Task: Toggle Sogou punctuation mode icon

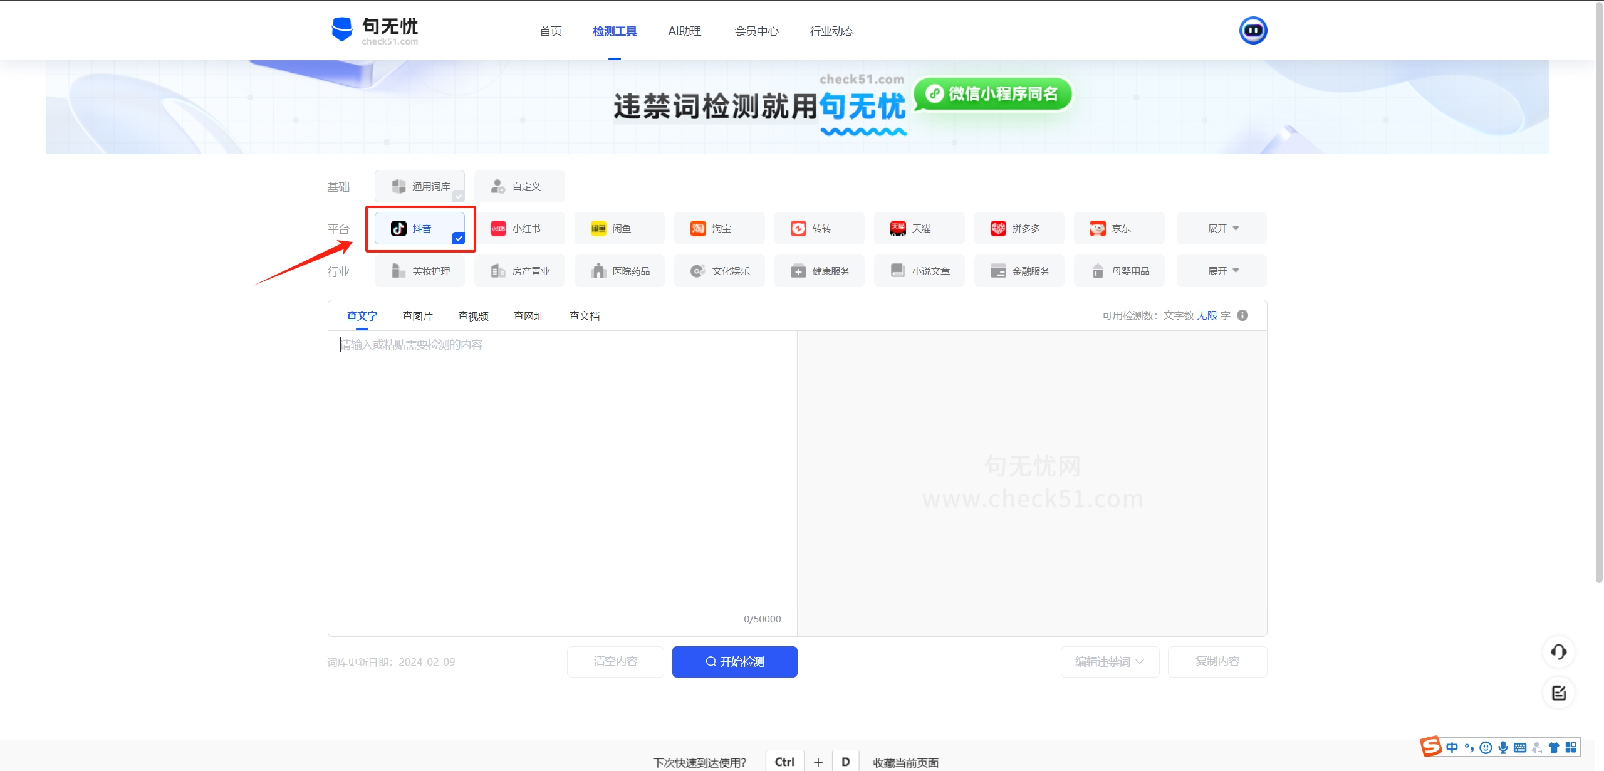Action: point(1469,747)
